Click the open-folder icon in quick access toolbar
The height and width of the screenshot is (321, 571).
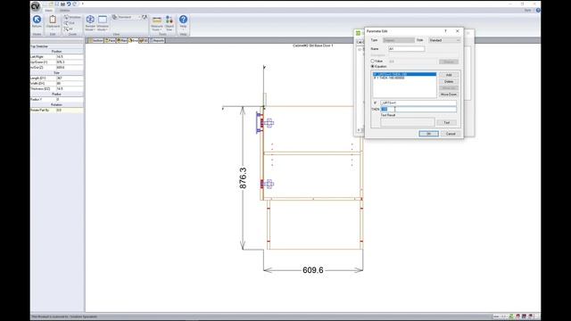point(51,4)
